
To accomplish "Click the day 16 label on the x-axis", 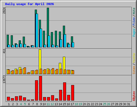I will 68,104.
